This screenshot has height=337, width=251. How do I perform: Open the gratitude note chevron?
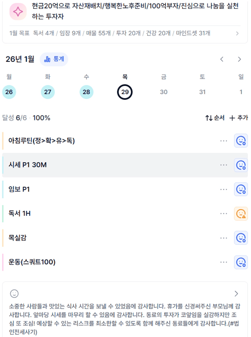pos(236,294)
